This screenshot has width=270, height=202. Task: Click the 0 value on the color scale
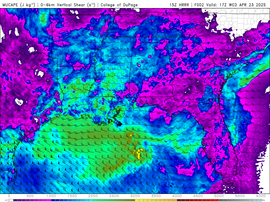click(9, 196)
